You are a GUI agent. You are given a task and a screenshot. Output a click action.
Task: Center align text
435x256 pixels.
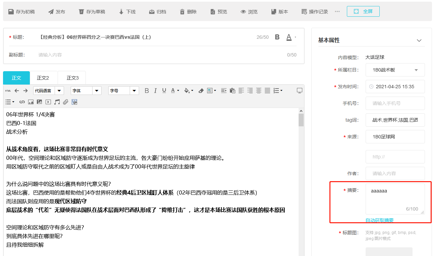click(x=259, y=91)
